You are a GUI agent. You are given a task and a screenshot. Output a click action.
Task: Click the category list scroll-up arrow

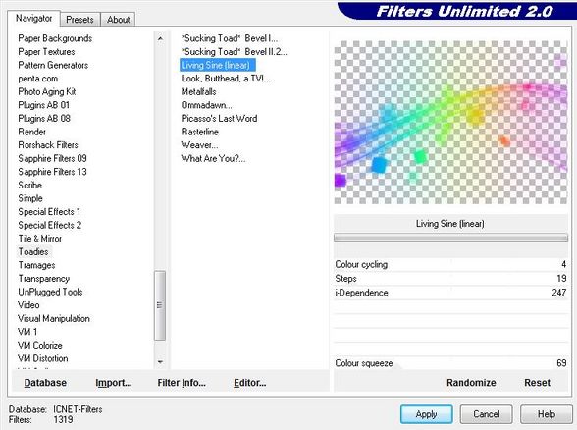coord(160,38)
